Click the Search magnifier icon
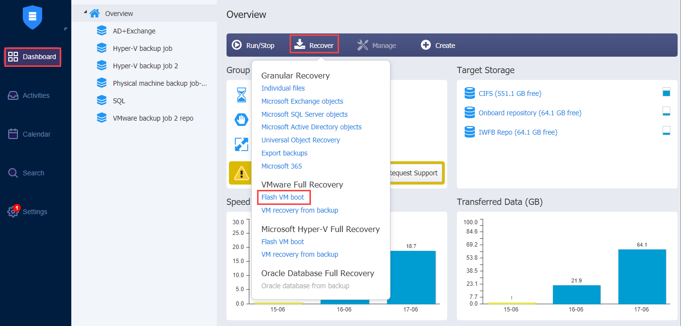This screenshot has width=681, height=326. click(x=14, y=173)
